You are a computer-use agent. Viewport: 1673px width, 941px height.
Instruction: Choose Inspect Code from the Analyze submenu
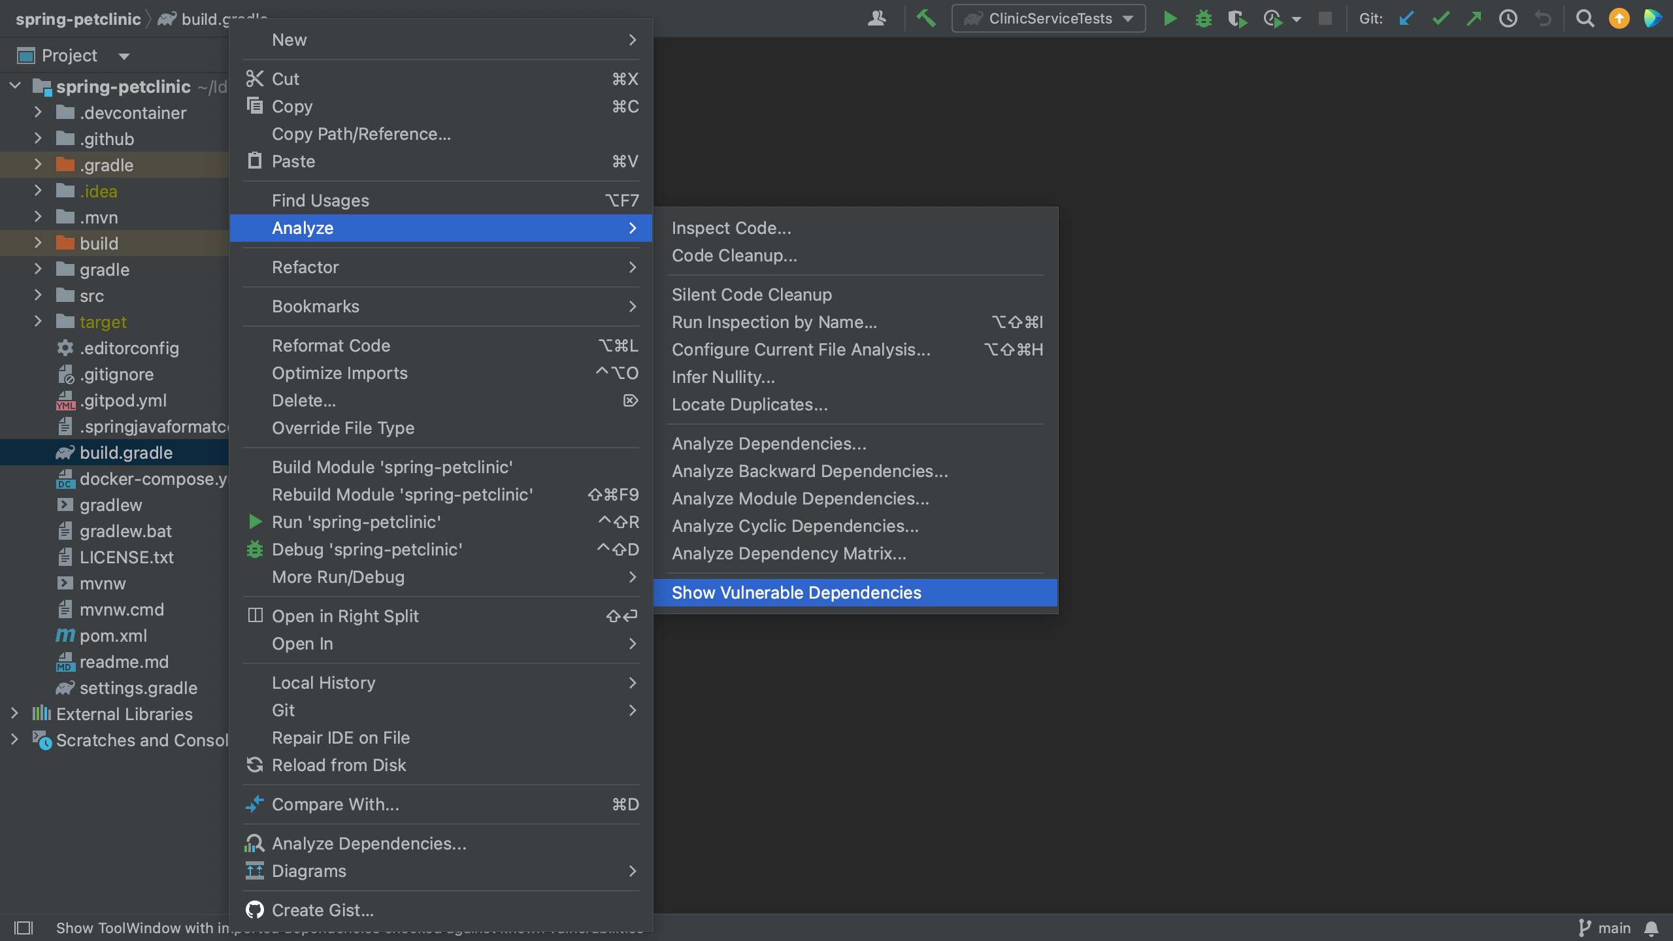(731, 227)
